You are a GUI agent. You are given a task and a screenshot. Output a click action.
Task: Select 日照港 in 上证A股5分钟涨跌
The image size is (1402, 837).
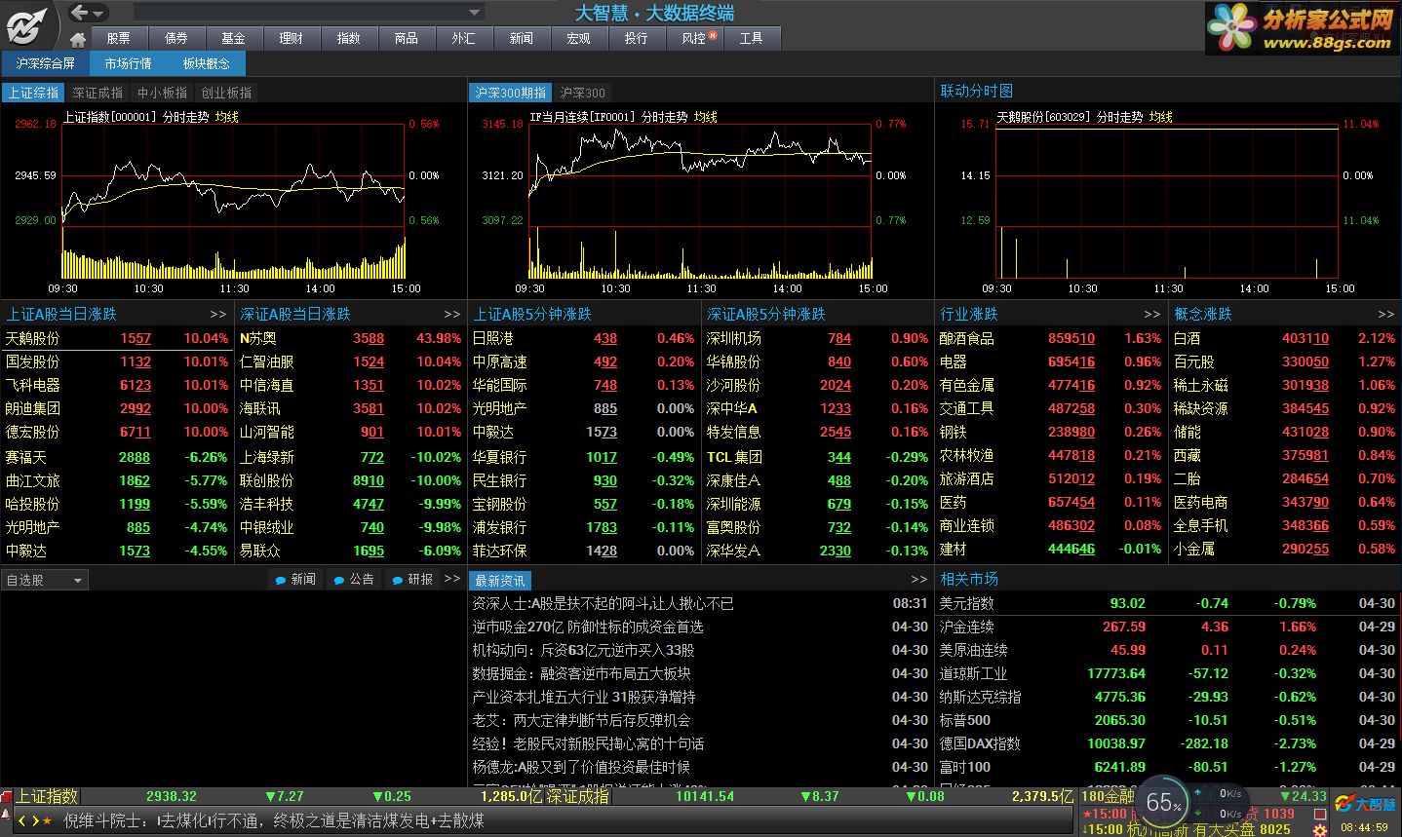(x=583, y=338)
